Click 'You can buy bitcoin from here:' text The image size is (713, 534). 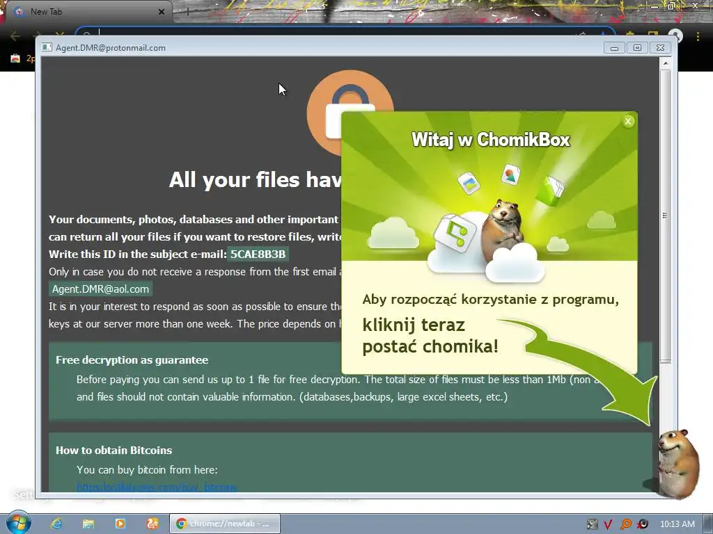click(147, 469)
